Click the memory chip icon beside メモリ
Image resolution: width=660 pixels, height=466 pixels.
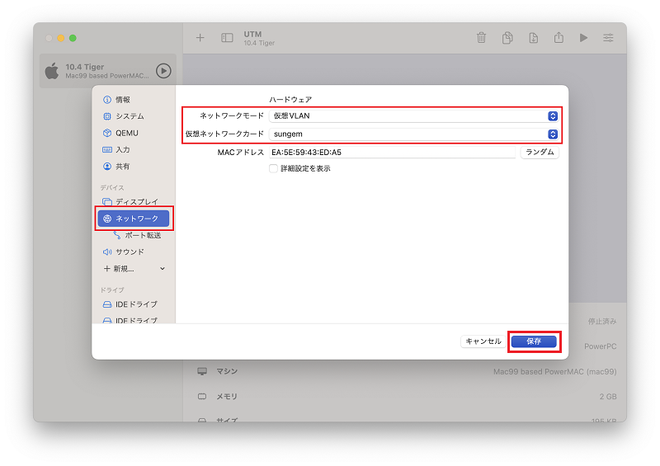[x=202, y=396]
